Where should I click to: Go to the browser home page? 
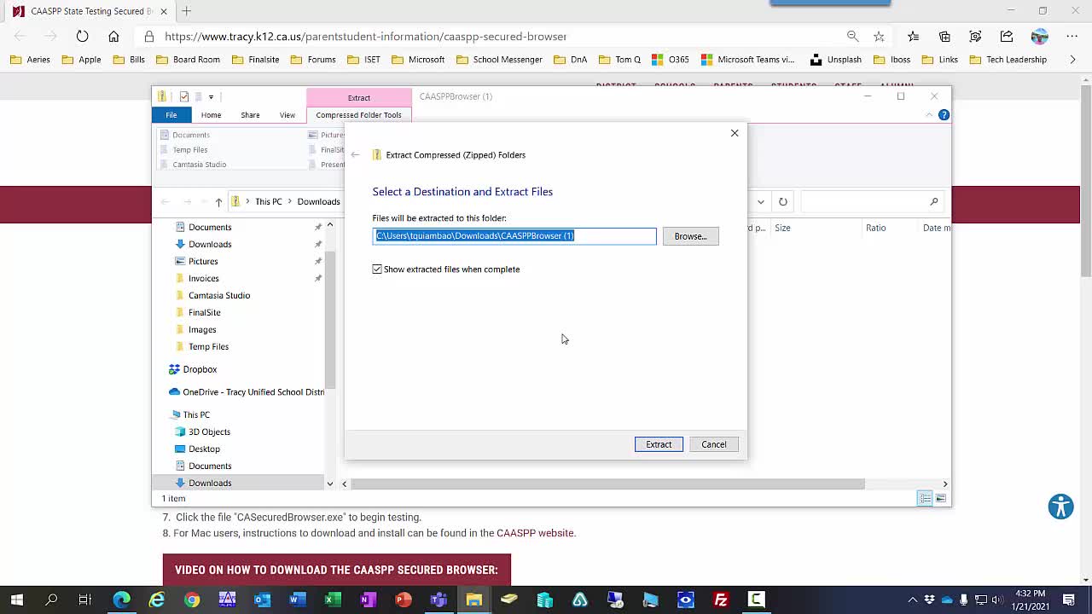pyautogui.click(x=113, y=37)
